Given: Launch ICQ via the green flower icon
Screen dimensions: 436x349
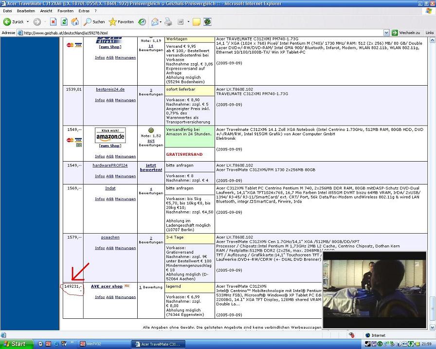Looking at the screenshot, I should tap(207, 22).
